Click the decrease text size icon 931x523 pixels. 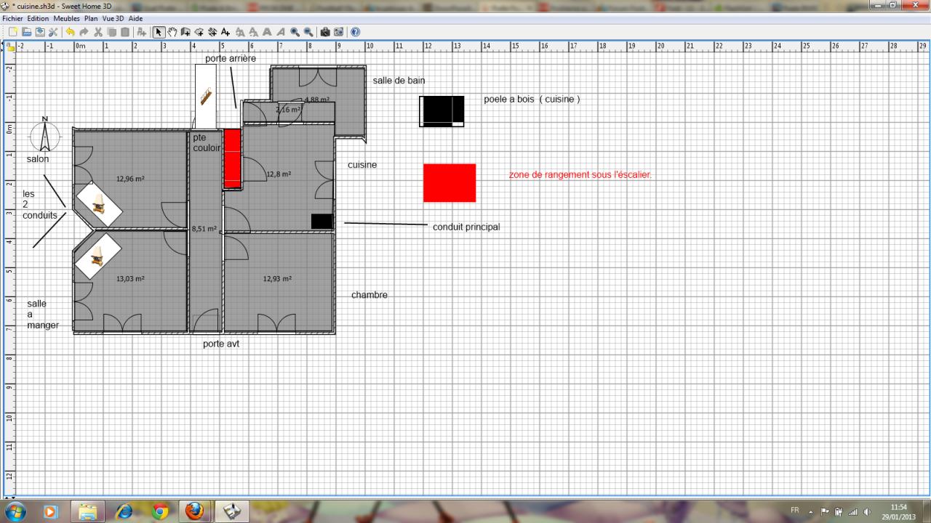pos(254,32)
